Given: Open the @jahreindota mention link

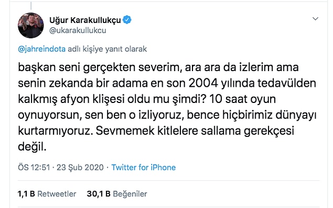Looking at the screenshot, I should [42, 49].
